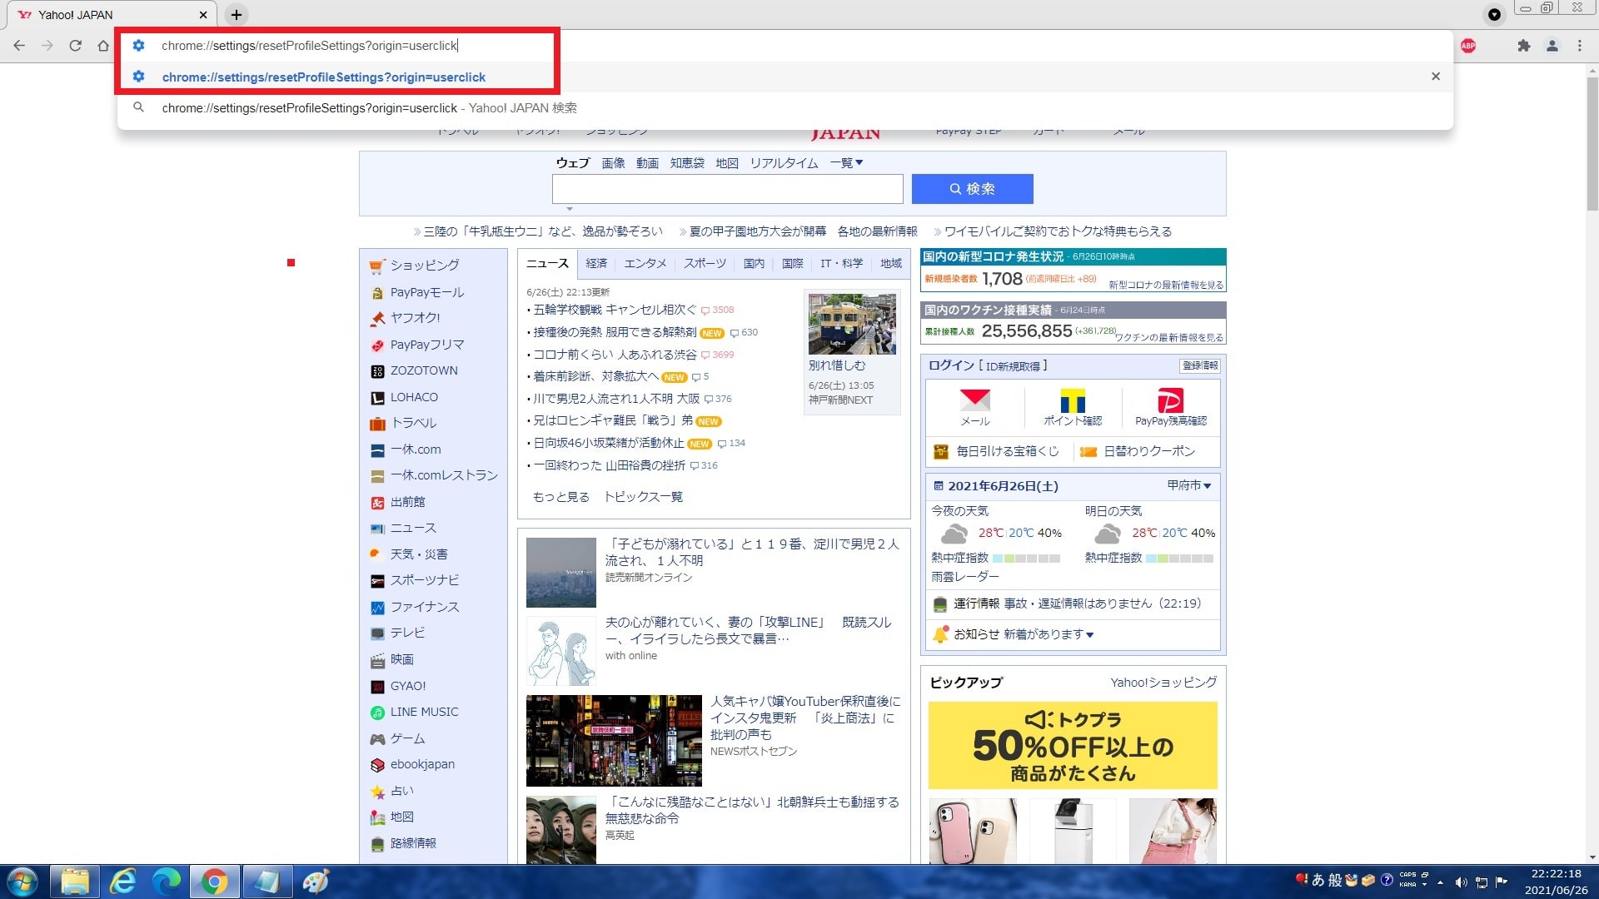This screenshot has width=1599, height=899.
Task: Open the スポーツ news tab
Action: tap(705, 263)
